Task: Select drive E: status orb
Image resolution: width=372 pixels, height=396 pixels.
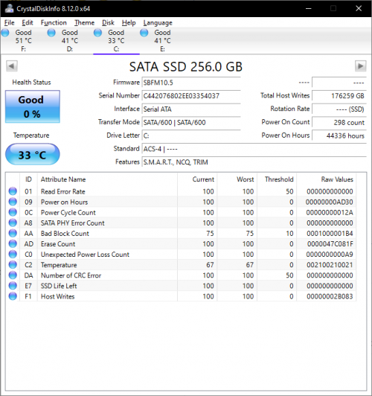Action: [x=144, y=33]
